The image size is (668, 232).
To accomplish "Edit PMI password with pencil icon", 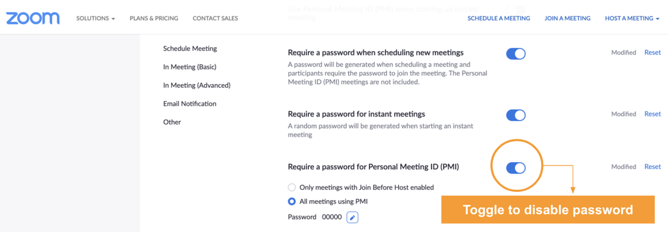I will [352, 217].
